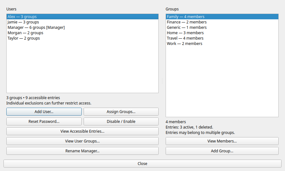Click Rename Manager...
This screenshot has width=285, height=171.
coord(82,151)
